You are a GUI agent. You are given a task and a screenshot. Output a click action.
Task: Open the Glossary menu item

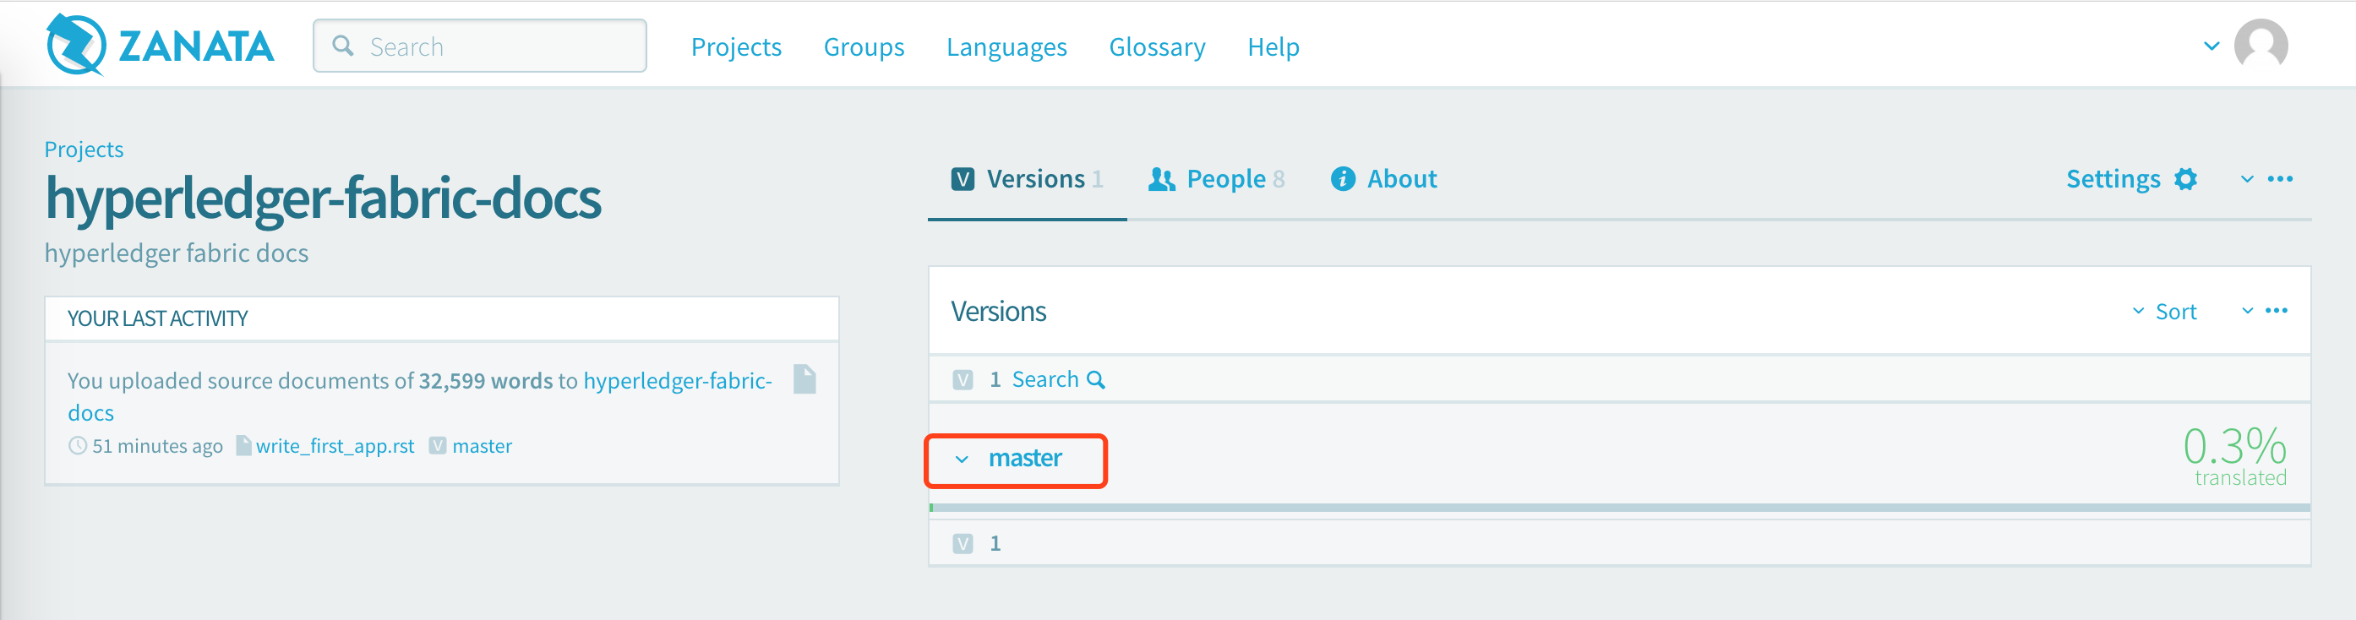(1156, 46)
